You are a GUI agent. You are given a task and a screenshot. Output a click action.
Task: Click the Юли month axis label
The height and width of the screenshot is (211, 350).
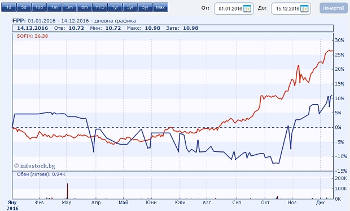click(180, 203)
